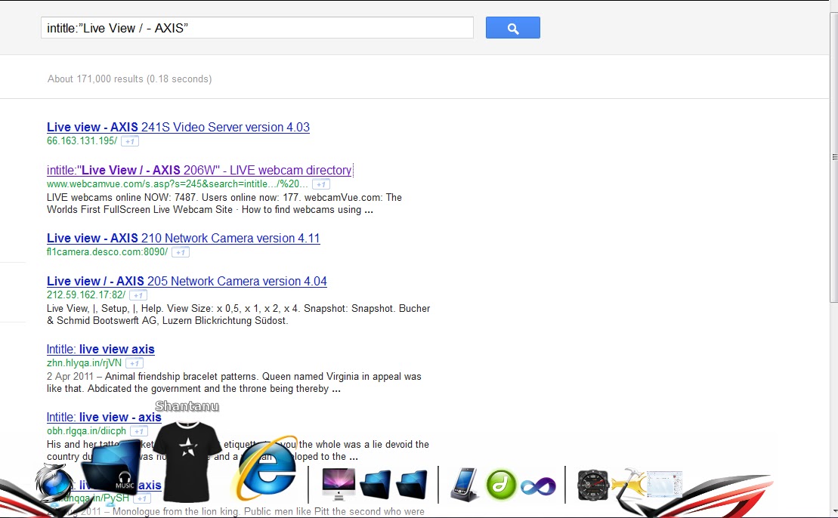This screenshot has width=838, height=518.
Task: Click the vertical scrollbar thumb
Action: [x=833, y=158]
